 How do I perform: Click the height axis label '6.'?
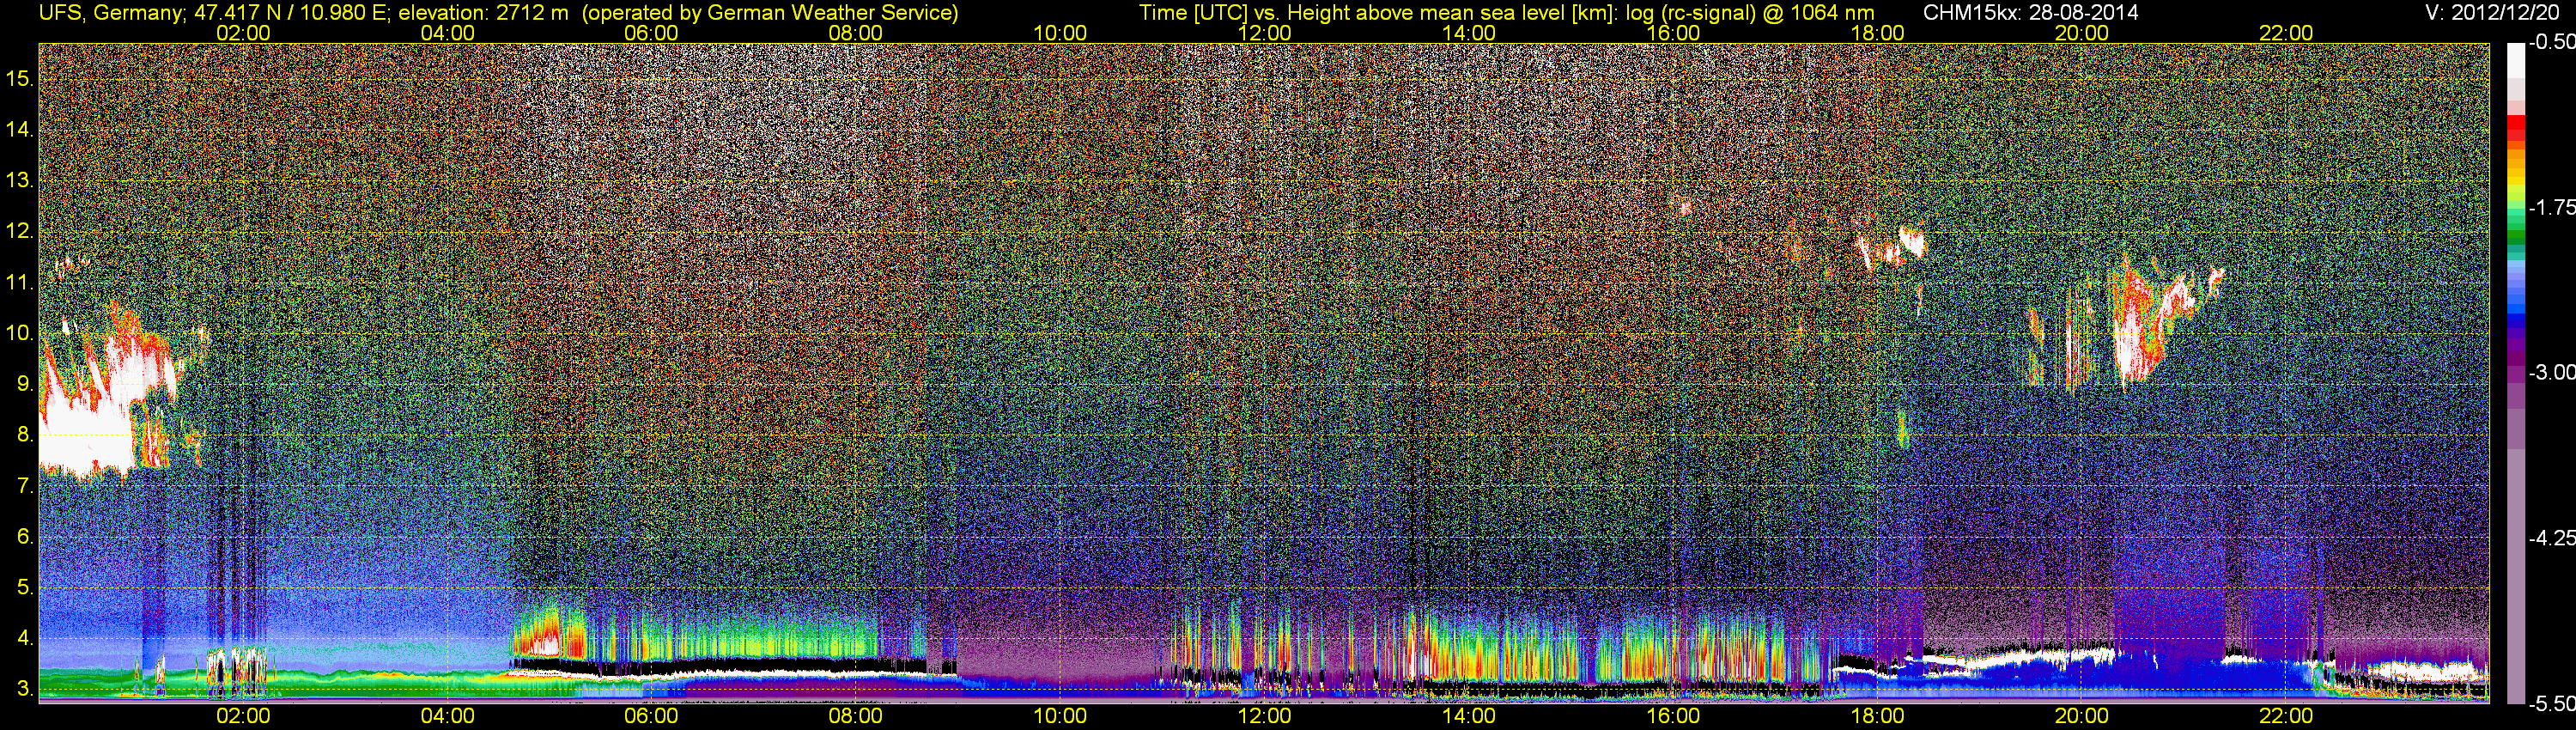[x=25, y=537]
